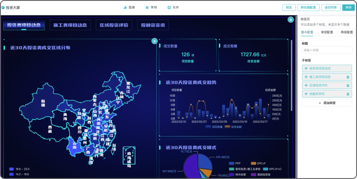The height and width of the screenshot is (179, 357).
Task: Click 云南 province on the map
Action: 75,146
